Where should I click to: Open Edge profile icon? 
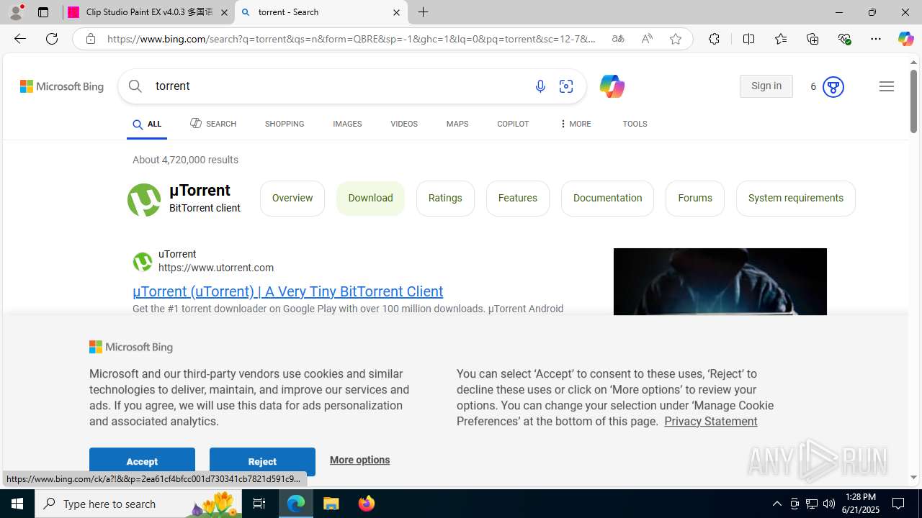[16, 12]
